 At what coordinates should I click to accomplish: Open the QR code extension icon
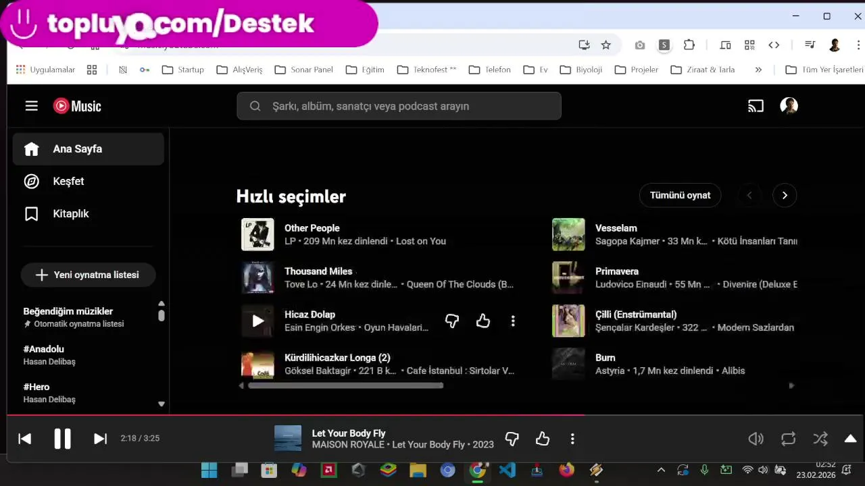click(x=749, y=45)
